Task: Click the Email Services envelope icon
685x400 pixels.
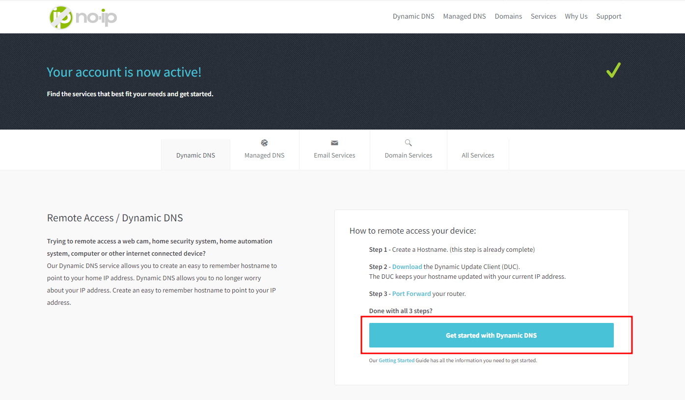Action: coord(334,143)
